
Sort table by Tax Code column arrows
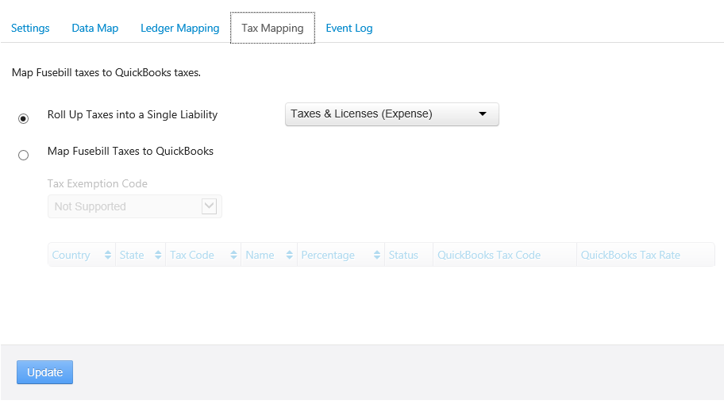click(x=233, y=255)
